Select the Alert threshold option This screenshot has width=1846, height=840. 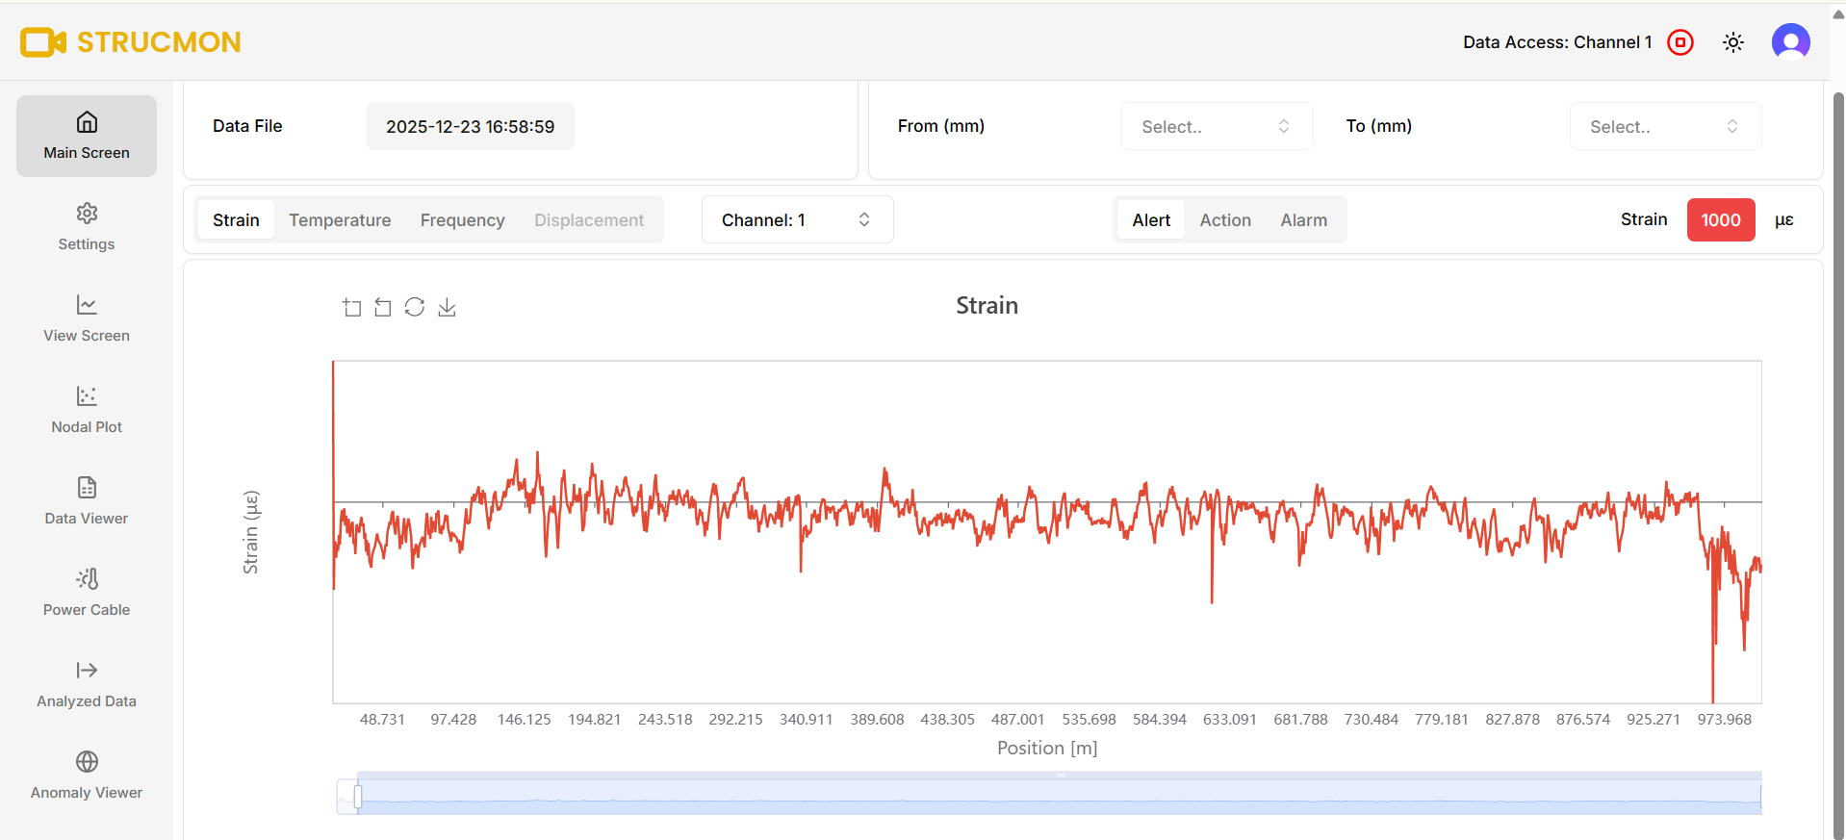[1151, 220]
